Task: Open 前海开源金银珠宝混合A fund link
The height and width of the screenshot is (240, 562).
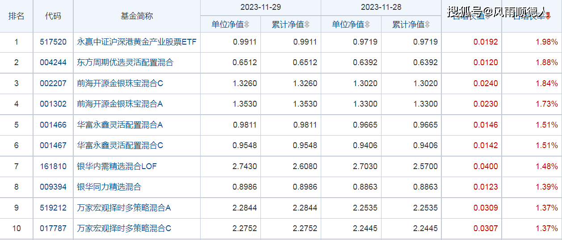Action: point(120,104)
